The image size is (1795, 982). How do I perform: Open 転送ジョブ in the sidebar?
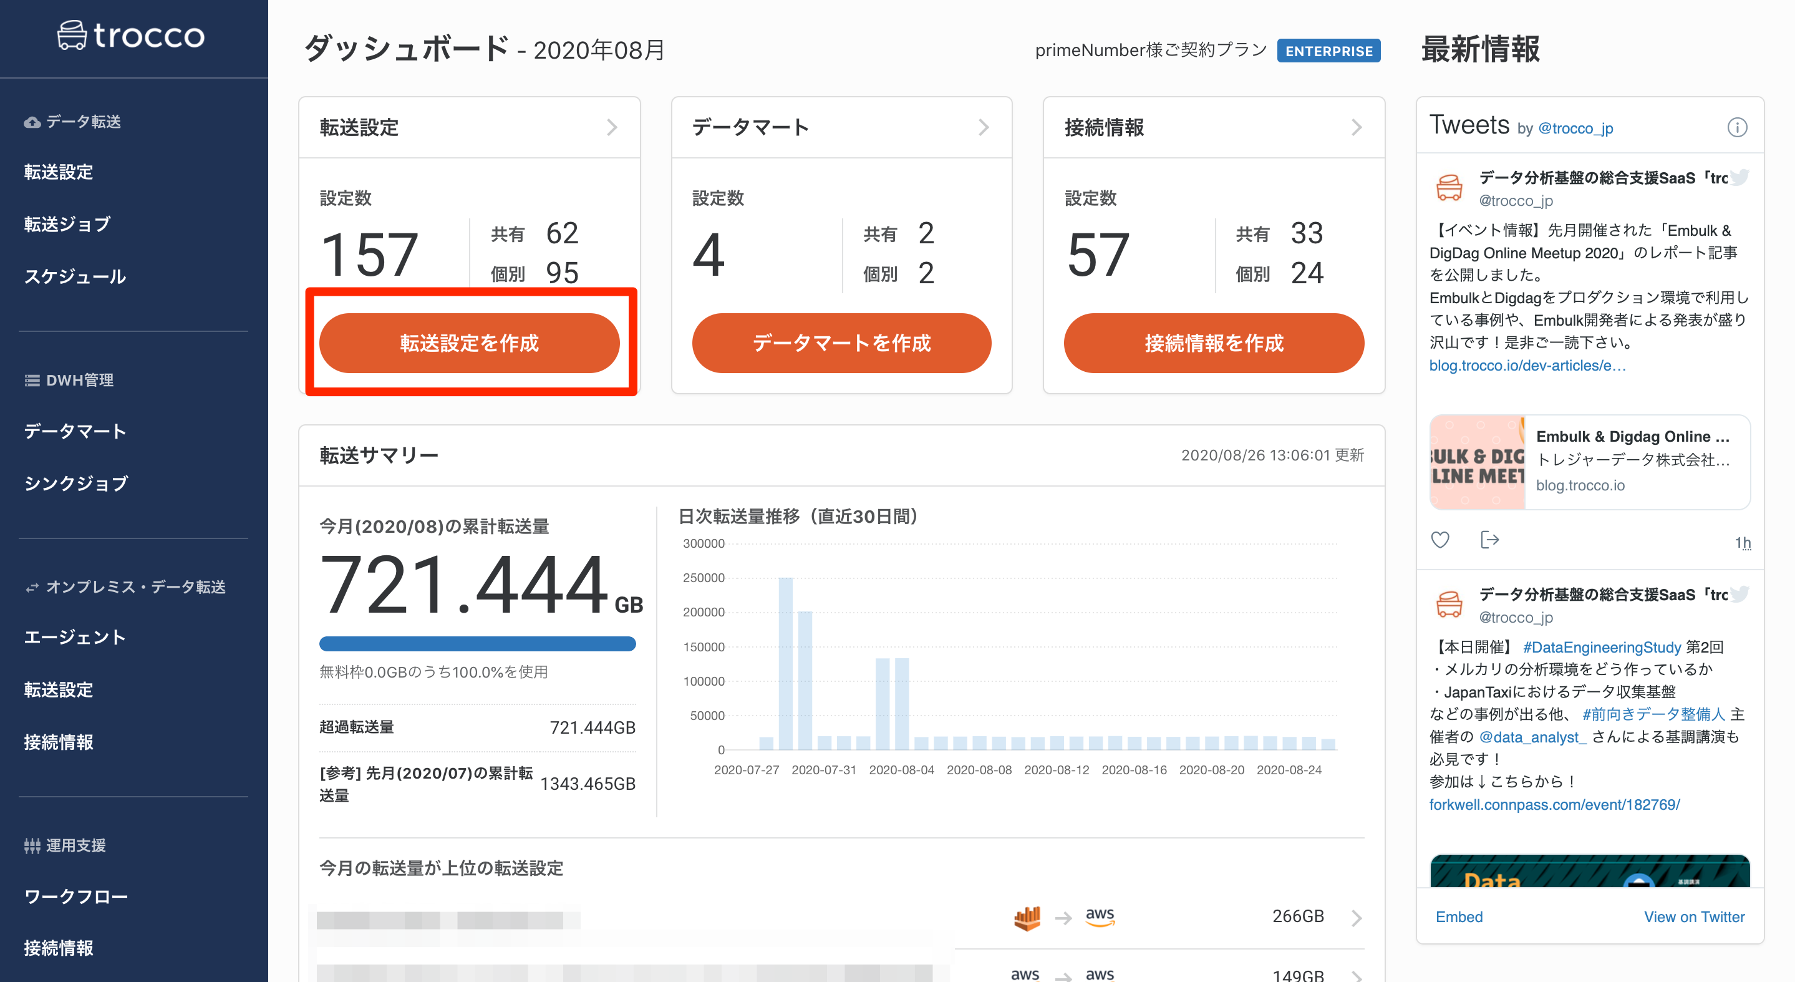(x=67, y=225)
